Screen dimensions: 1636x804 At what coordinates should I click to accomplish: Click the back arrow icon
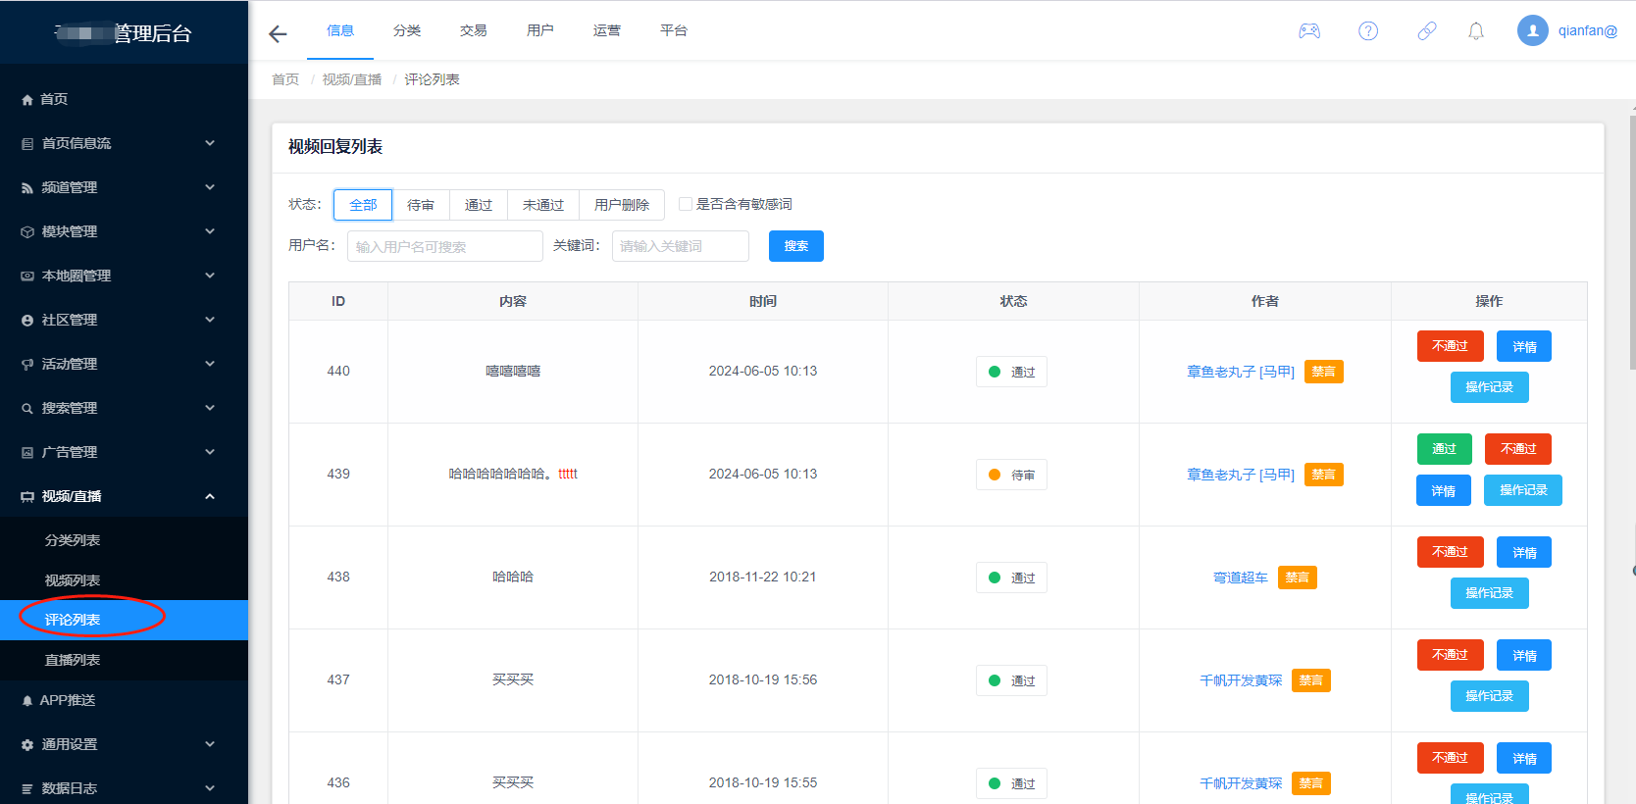(x=278, y=34)
